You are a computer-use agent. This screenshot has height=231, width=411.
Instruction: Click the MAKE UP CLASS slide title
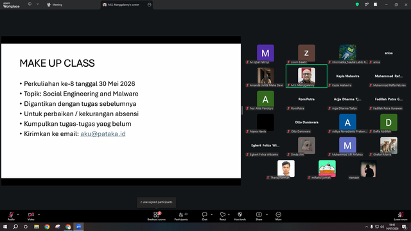[57, 63]
